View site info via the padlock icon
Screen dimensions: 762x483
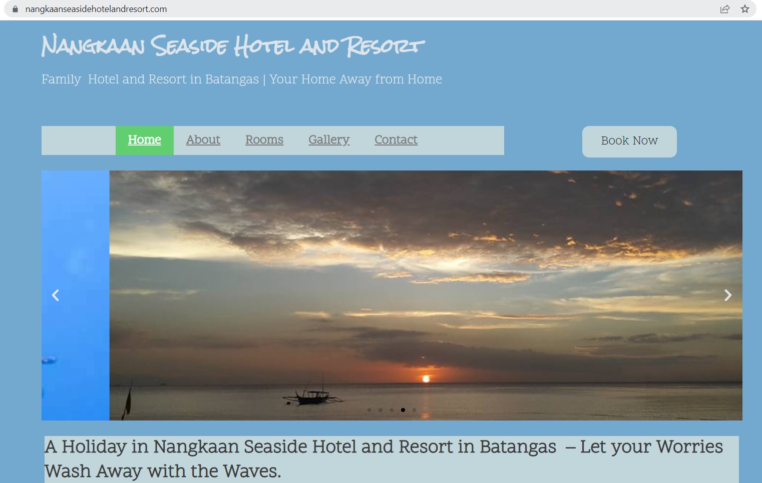pos(15,9)
